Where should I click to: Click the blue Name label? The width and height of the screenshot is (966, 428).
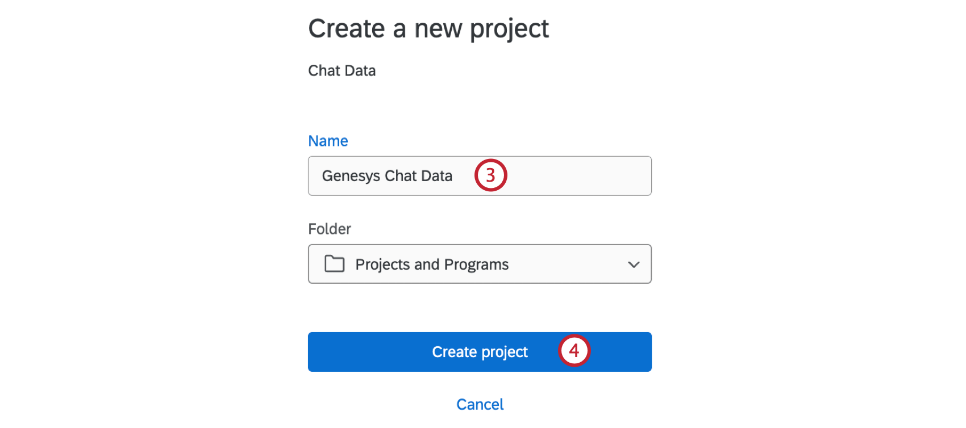point(328,140)
